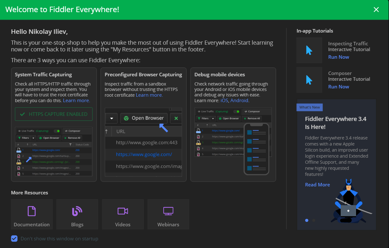
Task: Open Learn more in Preconfigured Browser Capturing
Action: pyautogui.click(x=149, y=95)
